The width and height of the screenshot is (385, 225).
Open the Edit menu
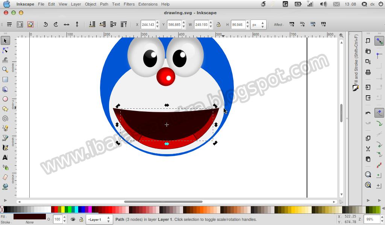point(52,4)
